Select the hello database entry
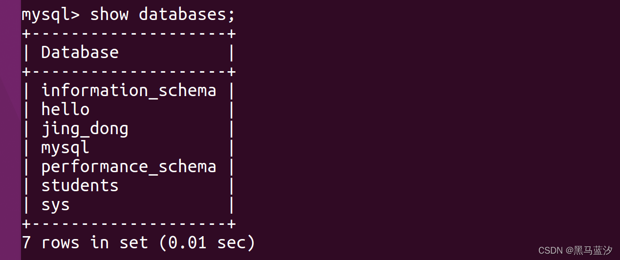The image size is (620, 260). (65, 109)
